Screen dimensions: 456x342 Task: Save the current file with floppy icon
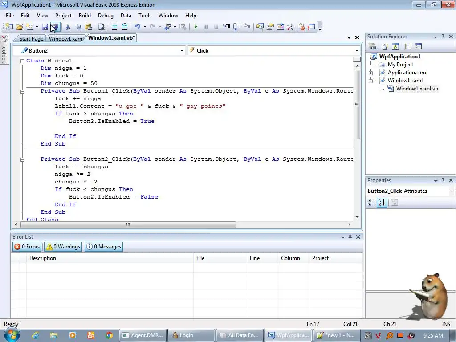(45, 27)
